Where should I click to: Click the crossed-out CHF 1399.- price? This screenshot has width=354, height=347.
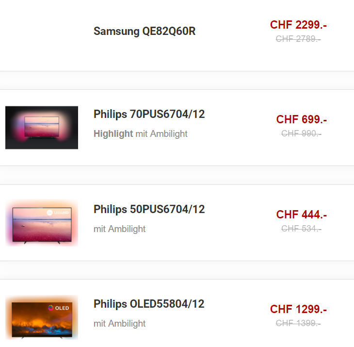298,323
